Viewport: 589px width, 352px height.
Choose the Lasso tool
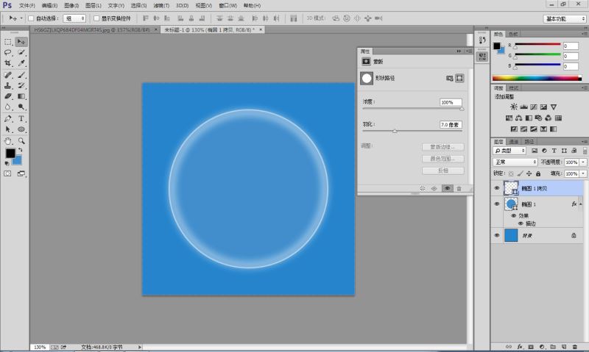(8, 52)
